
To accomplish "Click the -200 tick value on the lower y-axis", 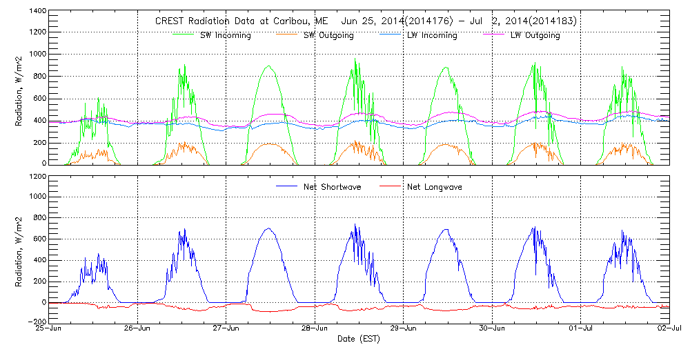I will [x=35, y=322].
